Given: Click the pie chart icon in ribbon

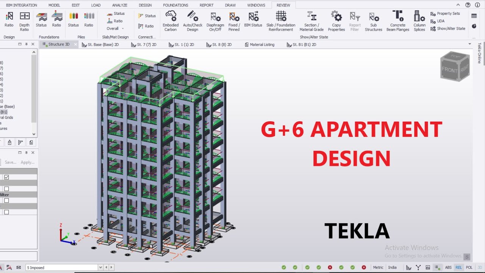Looking at the screenshot, I should [474, 26].
